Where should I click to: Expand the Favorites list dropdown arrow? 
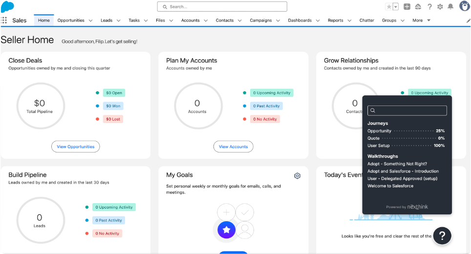point(396,7)
